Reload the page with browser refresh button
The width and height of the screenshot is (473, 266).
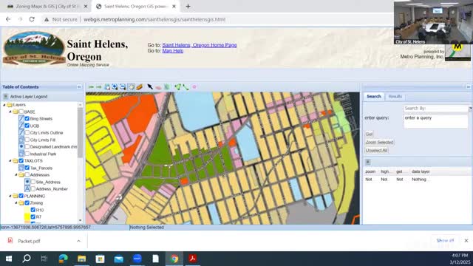click(x=32, y=19)
